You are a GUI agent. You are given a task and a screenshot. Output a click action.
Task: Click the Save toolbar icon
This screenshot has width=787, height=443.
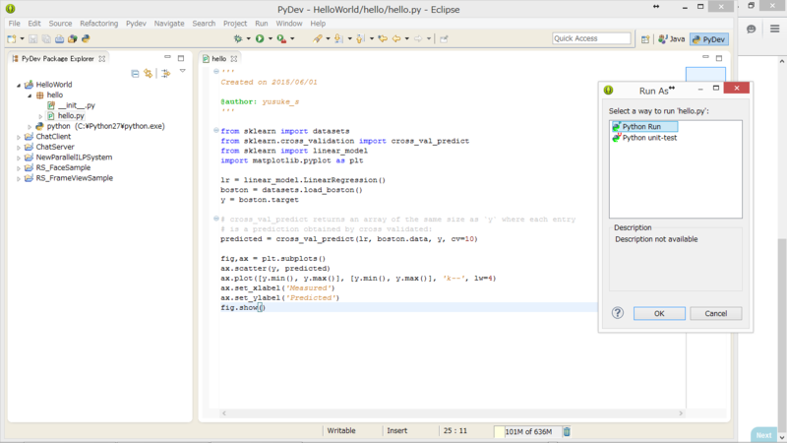(32, 38)
